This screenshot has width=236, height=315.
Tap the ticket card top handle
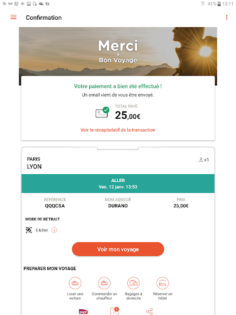pyautogui.click(x=118, y=148)
